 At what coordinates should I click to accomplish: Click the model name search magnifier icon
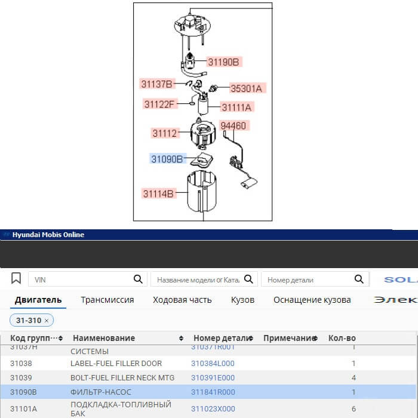(x=250, y=279)
